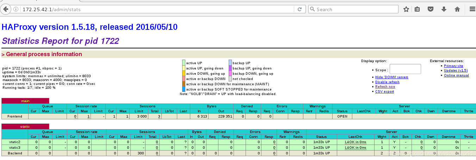The height and width of the screenshot is (160, 476).
Task: Click the 'Display option:' label
Action: [374, 61]
